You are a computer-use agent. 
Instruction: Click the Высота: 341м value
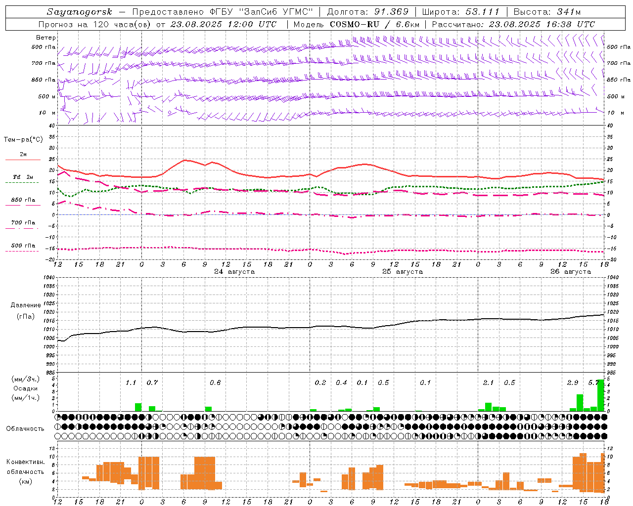click(x=547, y=12)
